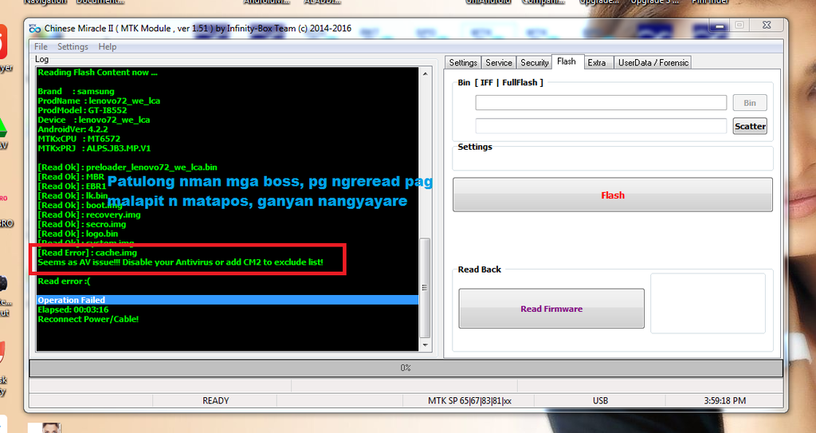
Task: Click the 'Device : lenovo72_we_lca' log line
Action: pos(94,120)
